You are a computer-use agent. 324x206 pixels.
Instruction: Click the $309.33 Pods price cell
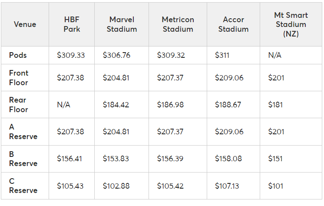(71, 56)
